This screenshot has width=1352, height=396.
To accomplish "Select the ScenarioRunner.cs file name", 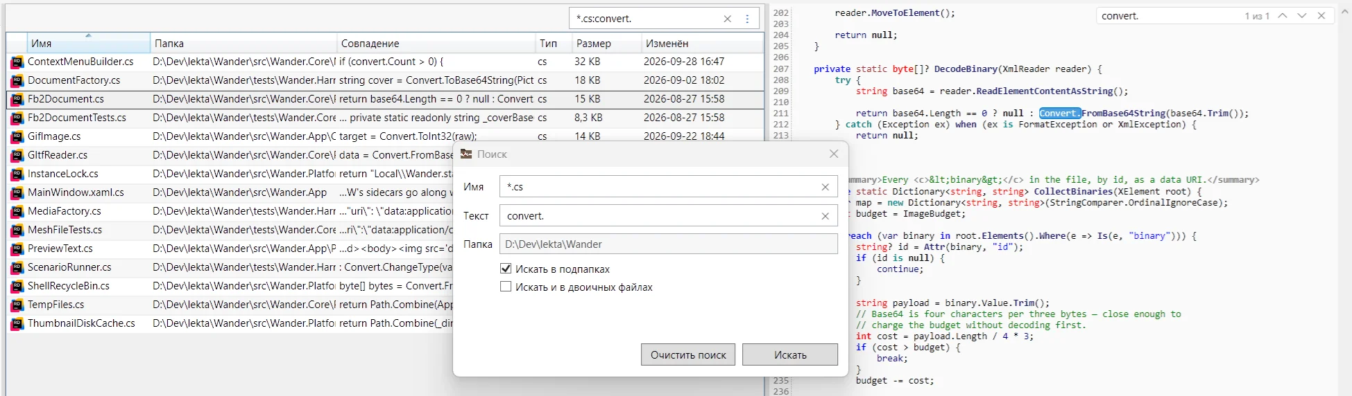I will 69,267.
